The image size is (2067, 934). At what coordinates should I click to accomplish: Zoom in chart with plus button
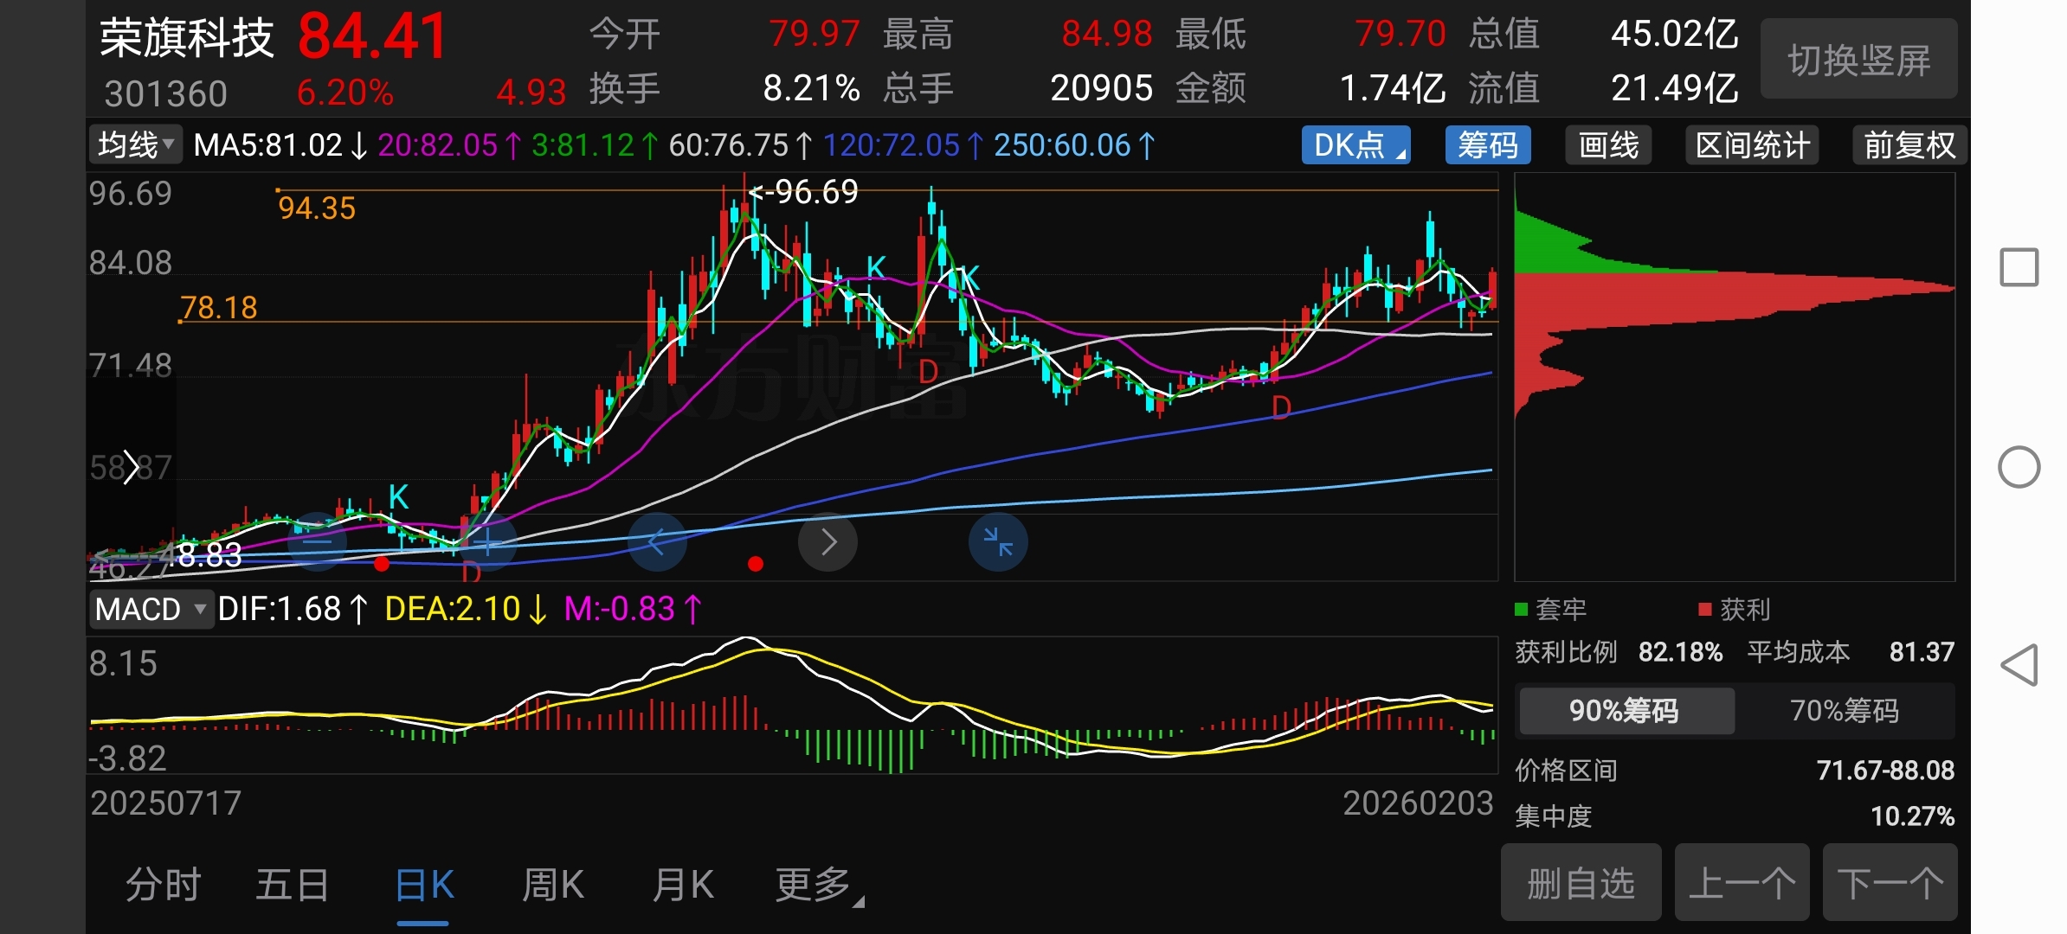487,542
